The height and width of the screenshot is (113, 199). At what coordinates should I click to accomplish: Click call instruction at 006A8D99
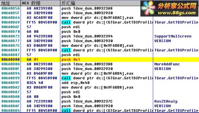click(107, 78)
